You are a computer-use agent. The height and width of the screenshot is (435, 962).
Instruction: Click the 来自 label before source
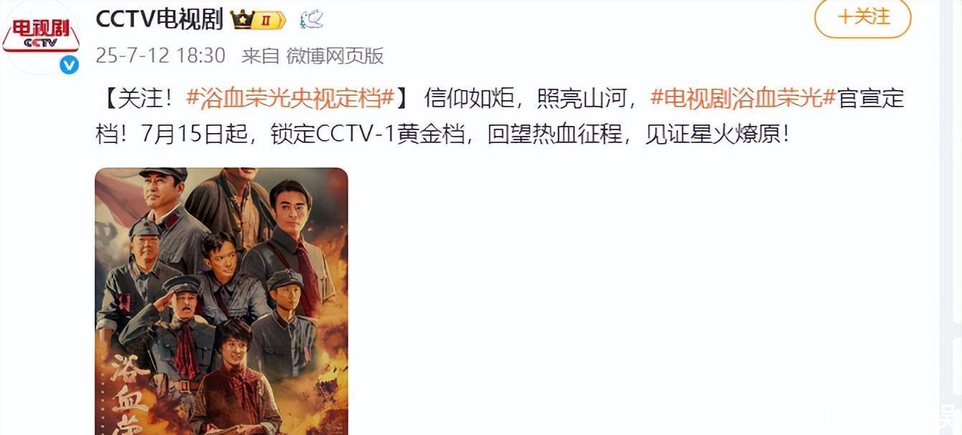click(x=259, y=55)
